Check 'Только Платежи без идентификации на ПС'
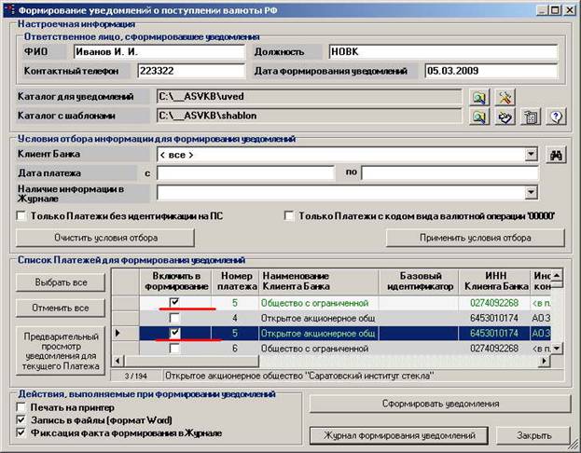581x453 pixels. tap(22, 215)
